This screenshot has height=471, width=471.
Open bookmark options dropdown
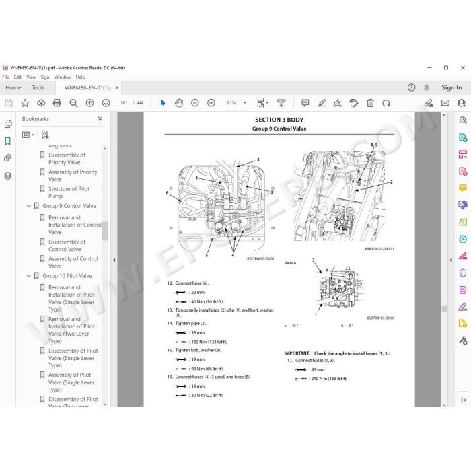(28, 135)
